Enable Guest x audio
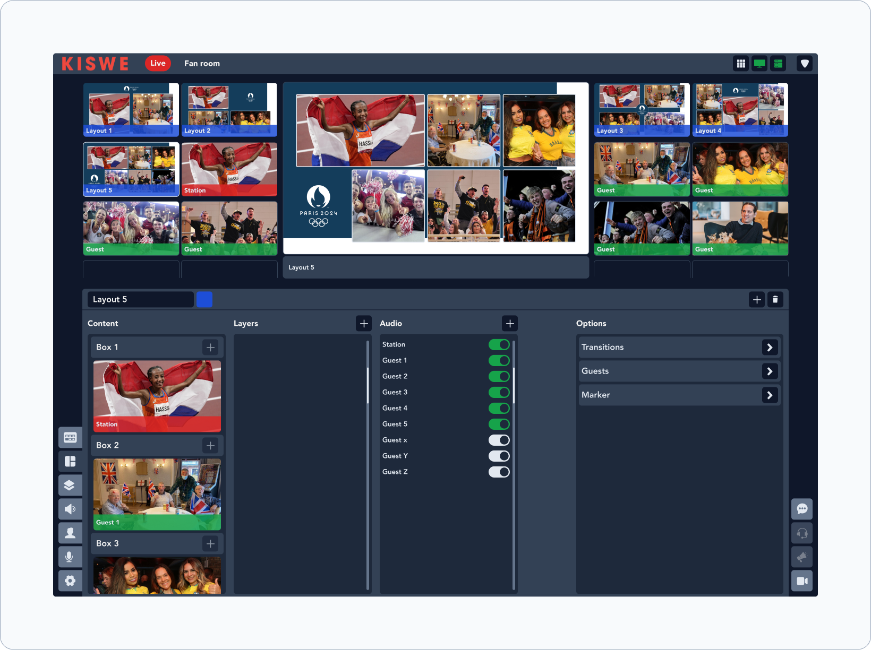The image size is (871, 650). coord(499,440)
